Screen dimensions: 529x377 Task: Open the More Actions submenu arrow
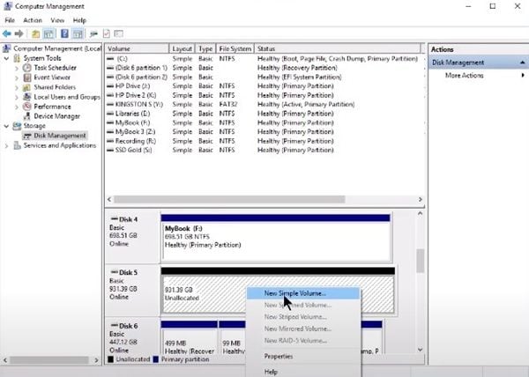point(523,75)
